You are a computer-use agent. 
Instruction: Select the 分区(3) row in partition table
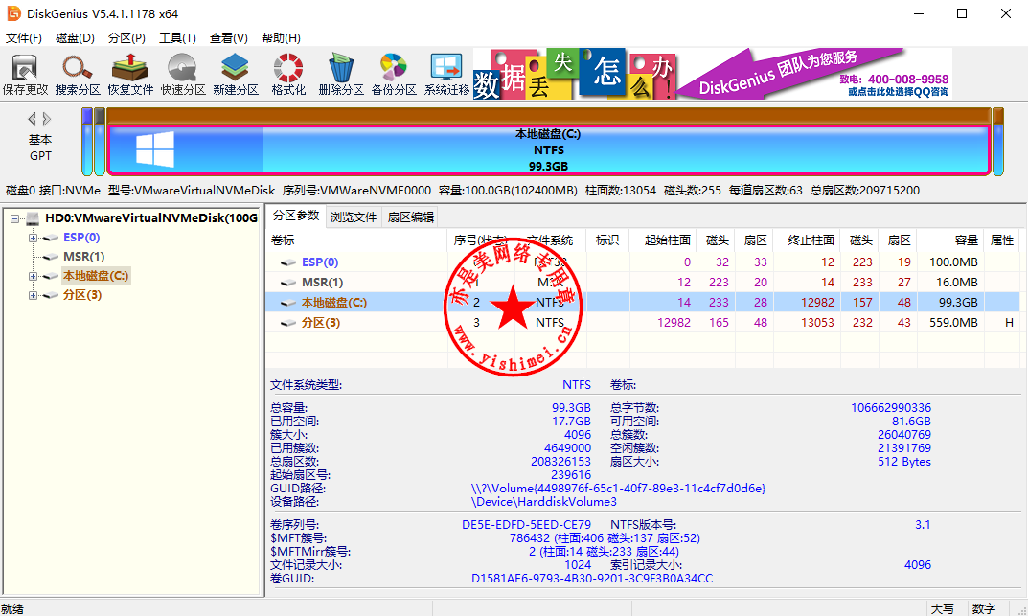(643, 323)
